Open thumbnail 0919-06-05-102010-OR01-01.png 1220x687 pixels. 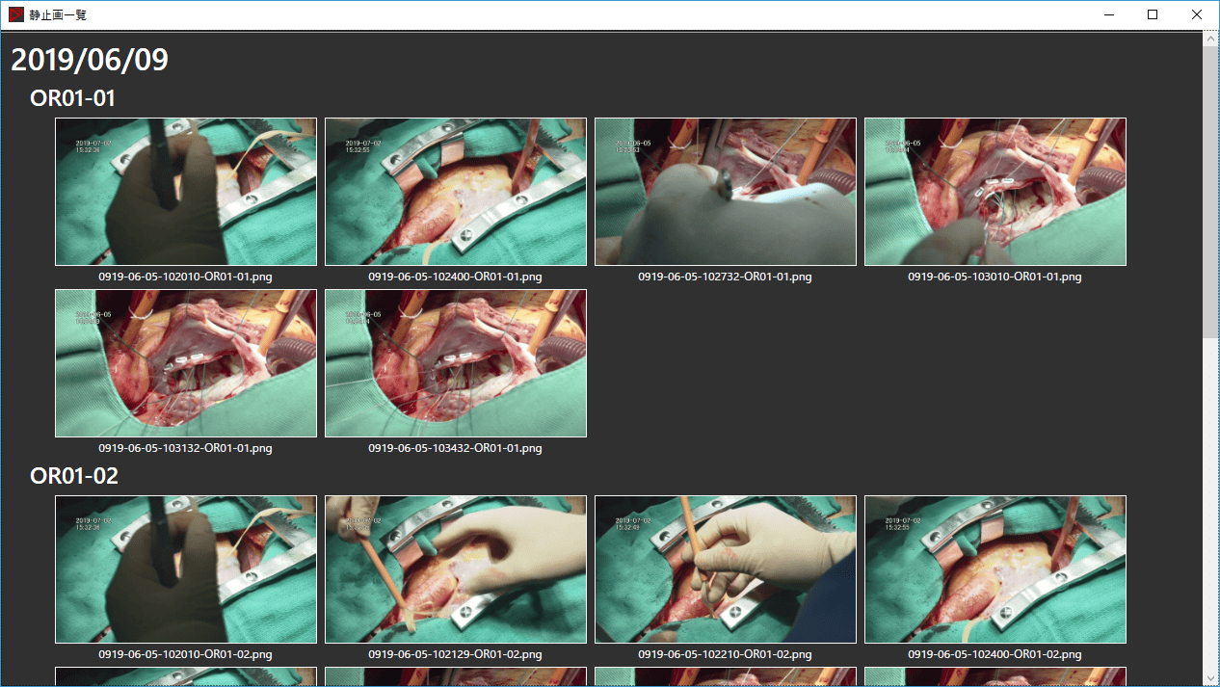coord(186,192)
